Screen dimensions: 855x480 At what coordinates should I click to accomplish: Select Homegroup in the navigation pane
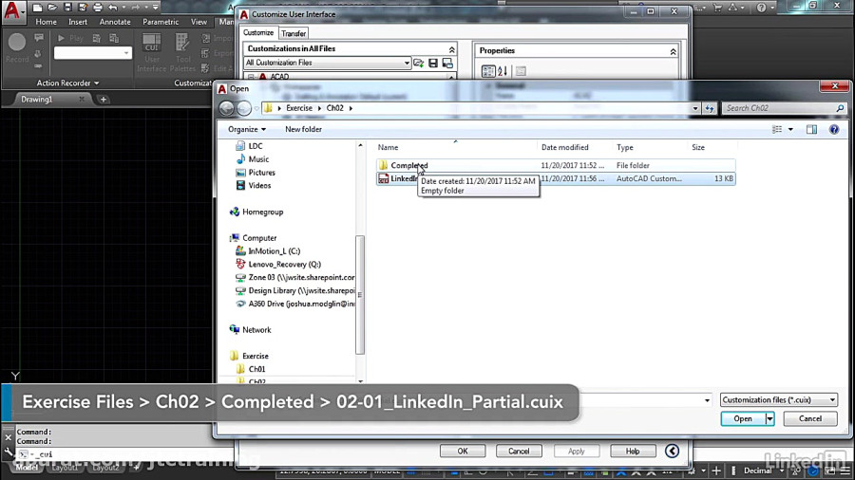(x=262, y=212)
